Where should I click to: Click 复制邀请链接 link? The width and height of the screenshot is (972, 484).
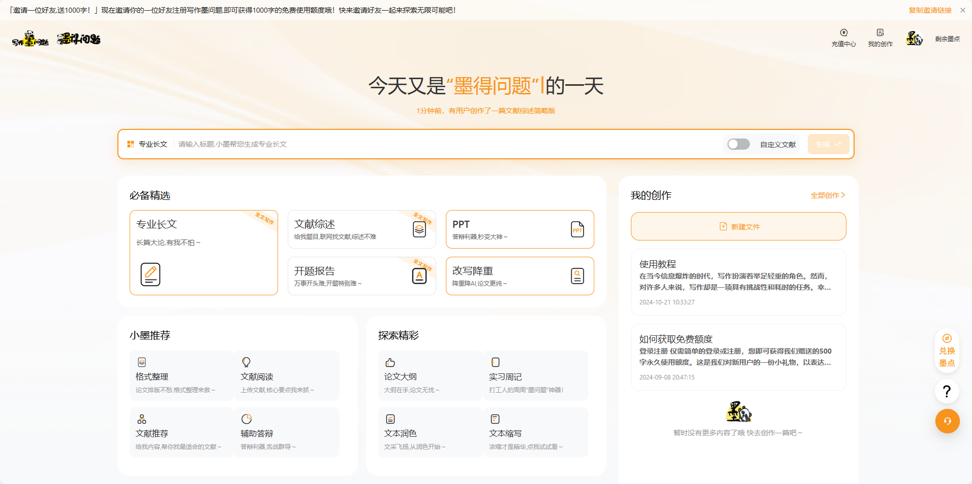[x=930, y=10]
